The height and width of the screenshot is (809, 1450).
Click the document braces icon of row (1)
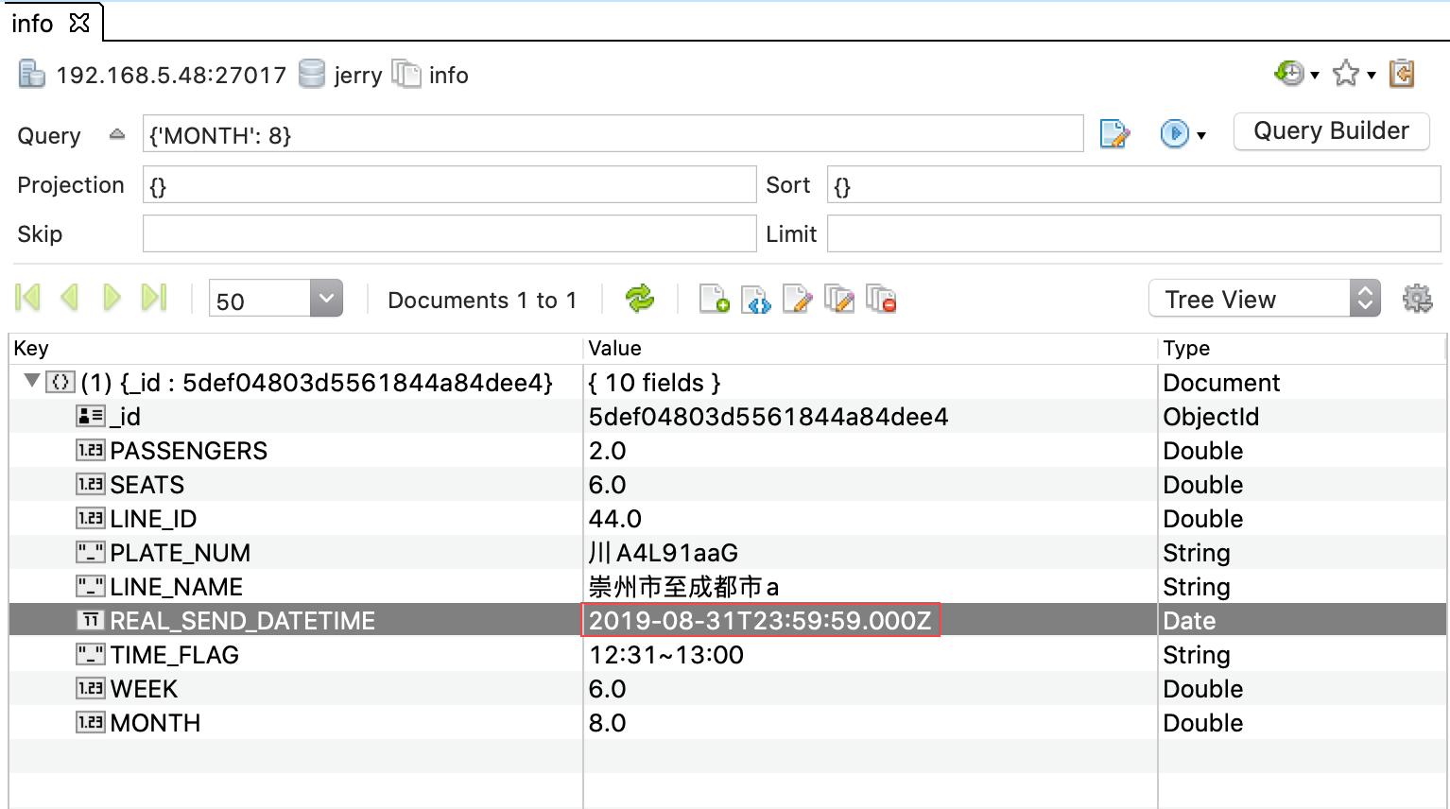[x=60, y=382]
